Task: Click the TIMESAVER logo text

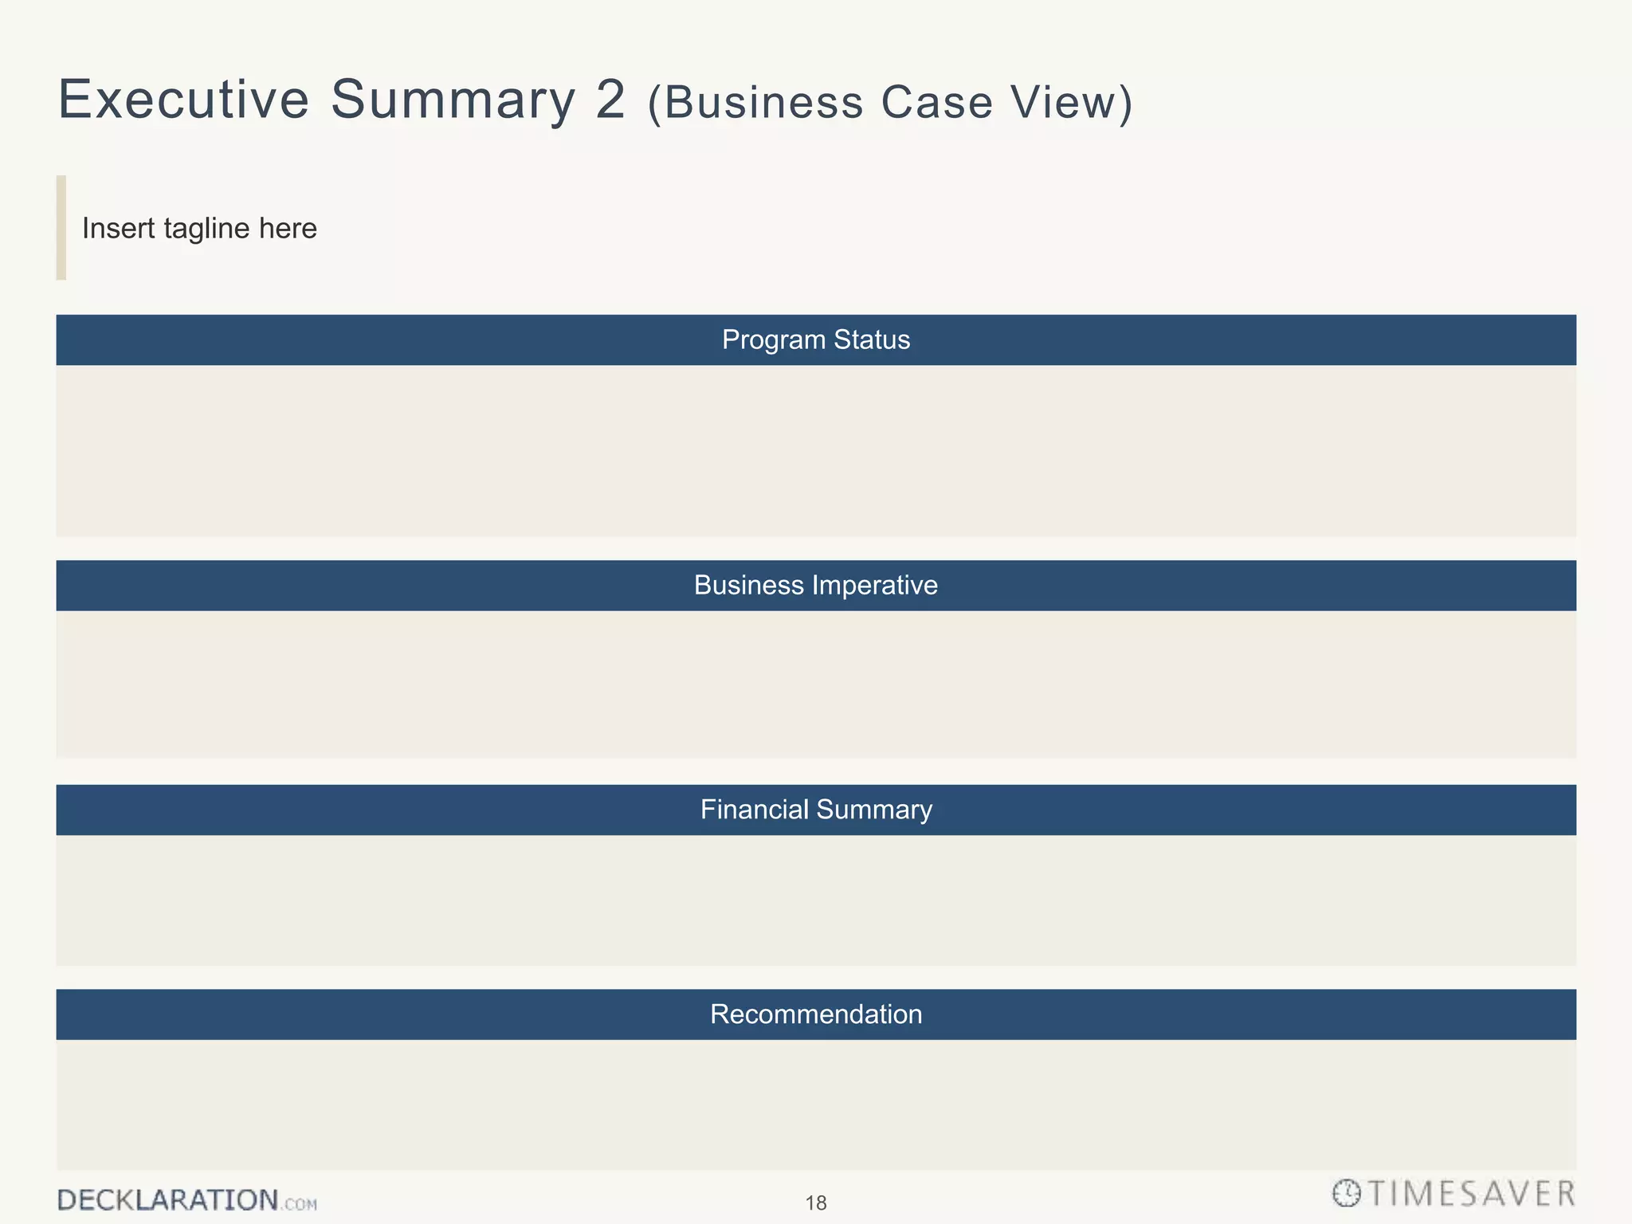Action: pyautogui.click(x=1472, y=1194)
